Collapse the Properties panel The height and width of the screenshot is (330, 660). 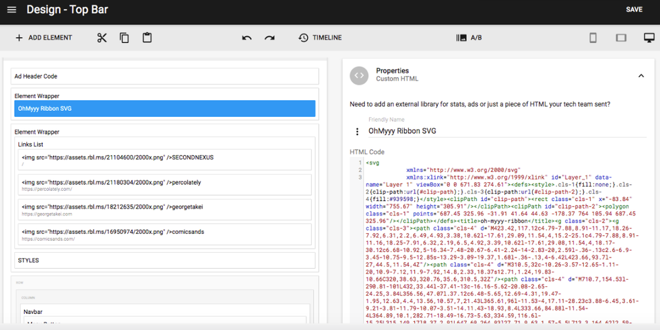[640, 76]
